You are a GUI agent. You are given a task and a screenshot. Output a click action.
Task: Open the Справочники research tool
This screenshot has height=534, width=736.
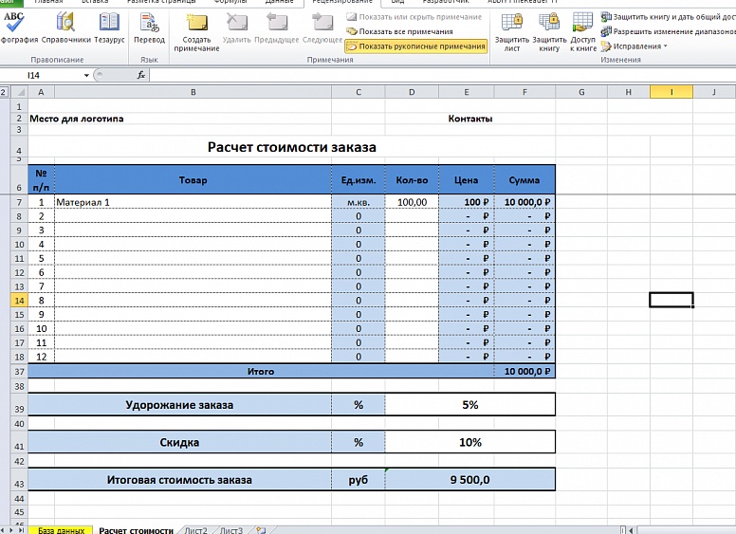point(65,28)
